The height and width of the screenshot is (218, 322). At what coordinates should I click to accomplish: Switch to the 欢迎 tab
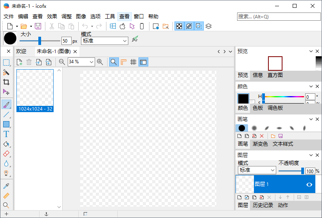tap(21, 51)
